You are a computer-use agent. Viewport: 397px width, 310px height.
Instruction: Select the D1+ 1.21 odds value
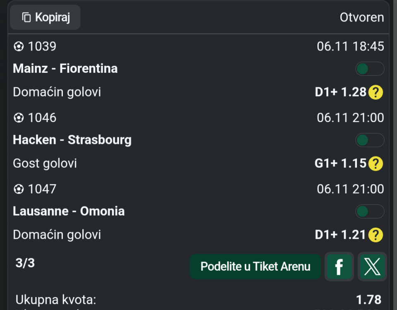click(x=340, y=235)
